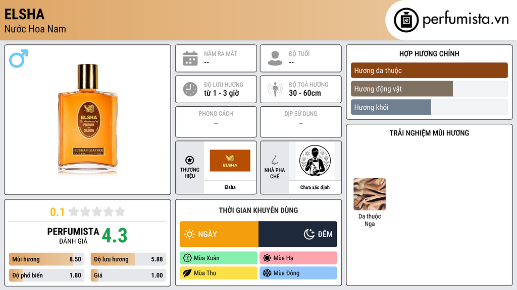The width and height of the screenshot is (517, 290).
Task: Open the Da thuộc Nga note image
Action: pos(370,194)
